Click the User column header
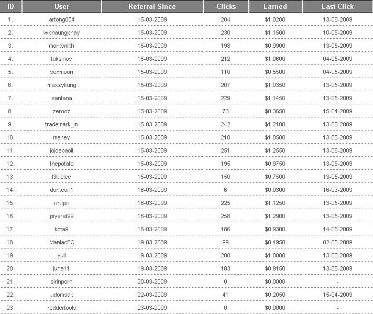This screenshot has height=314, width=373. point(62,6)
